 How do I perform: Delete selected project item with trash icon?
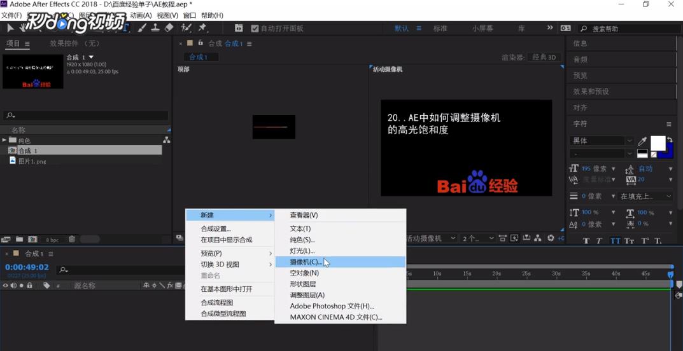72,239
